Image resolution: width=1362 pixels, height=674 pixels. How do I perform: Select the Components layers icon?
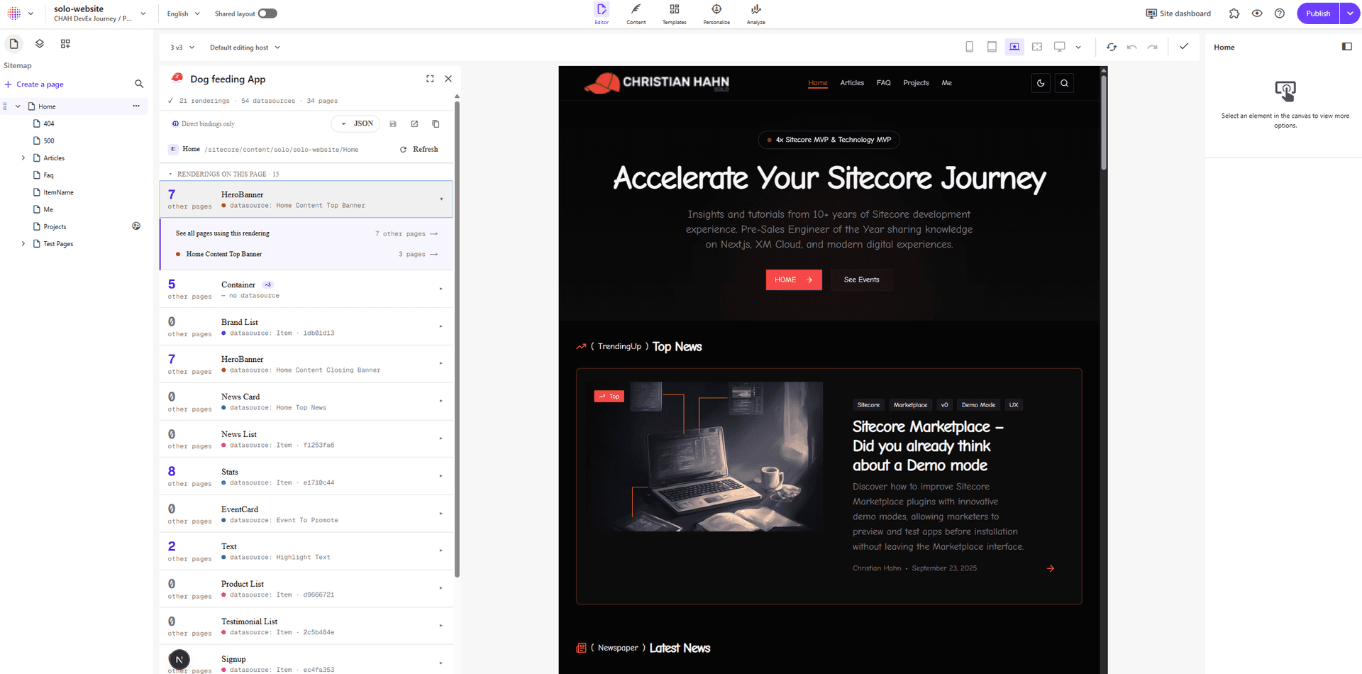point(40,44)
